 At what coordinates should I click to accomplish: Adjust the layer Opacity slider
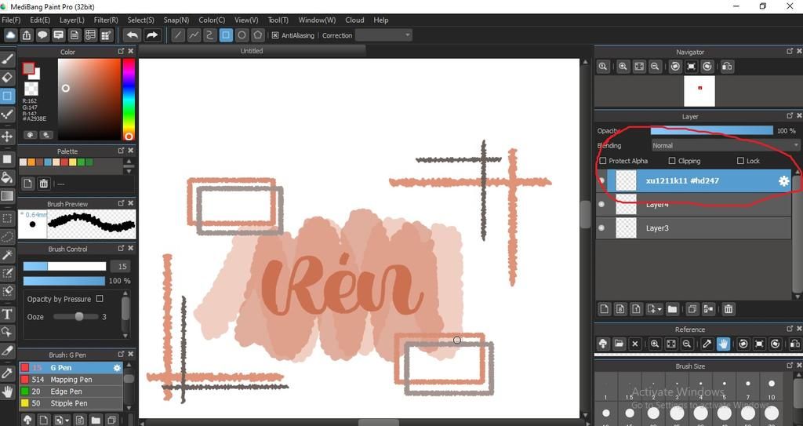click(711, 131)
